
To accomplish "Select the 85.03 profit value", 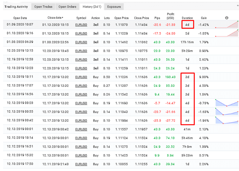I will [170, 86].
